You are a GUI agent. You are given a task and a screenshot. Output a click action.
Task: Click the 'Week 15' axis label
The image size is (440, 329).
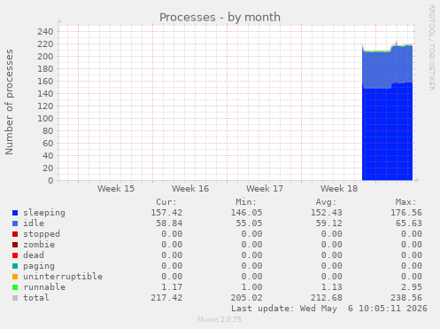coord(116,189)
